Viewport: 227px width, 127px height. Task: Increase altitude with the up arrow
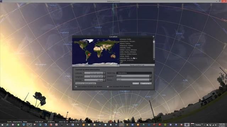(104, 80)
